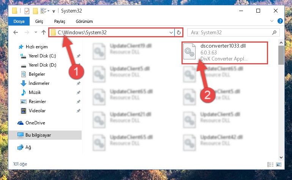Click the refresh button beside address bar
The image size is (292, 180).
178,32
